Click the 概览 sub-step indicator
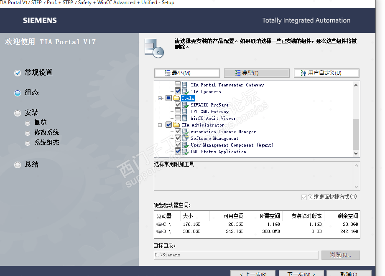385x276 pixels. click(x=28, y=123)
